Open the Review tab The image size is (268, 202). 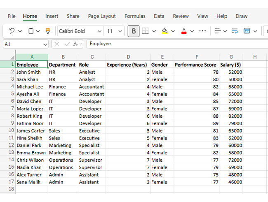point(181,16)
